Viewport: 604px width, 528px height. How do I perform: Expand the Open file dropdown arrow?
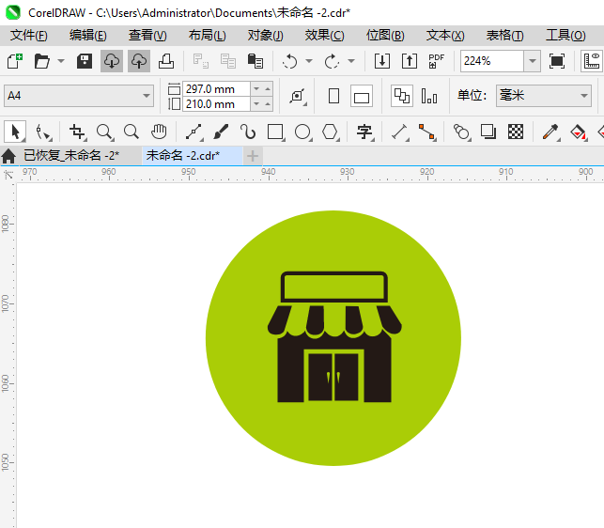pyautogui.click(x=60, y=61)
